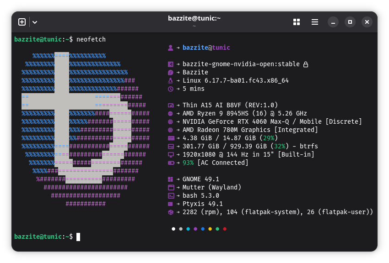Click the window title bazzite@tunic:~
This screenshot has height=263, width=389.
pyautogui.click(x=194, y=18)
